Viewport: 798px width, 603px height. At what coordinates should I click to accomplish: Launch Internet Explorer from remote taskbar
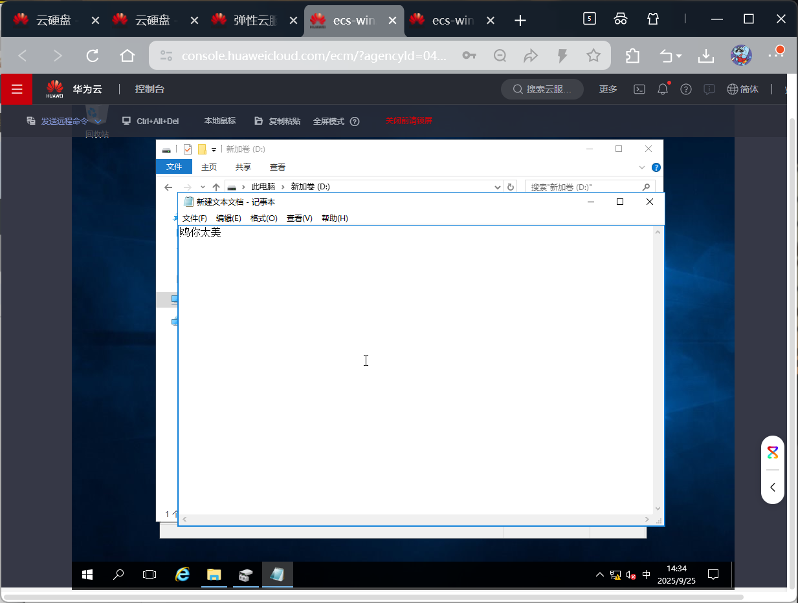pos(183,574)
